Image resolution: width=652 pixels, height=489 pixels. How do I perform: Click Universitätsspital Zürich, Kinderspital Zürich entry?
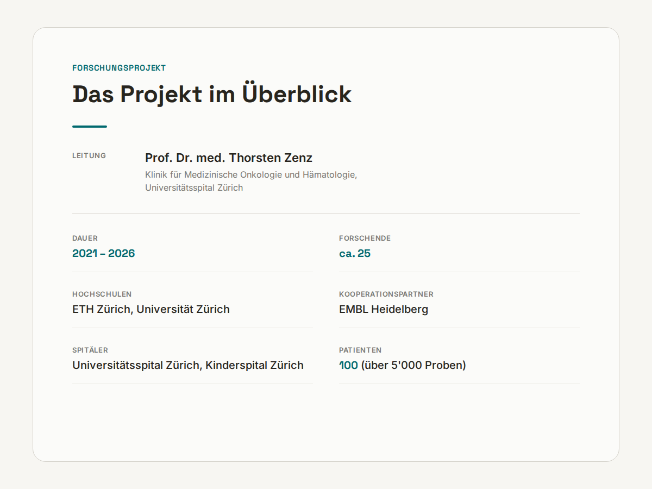tap(188, 366)
